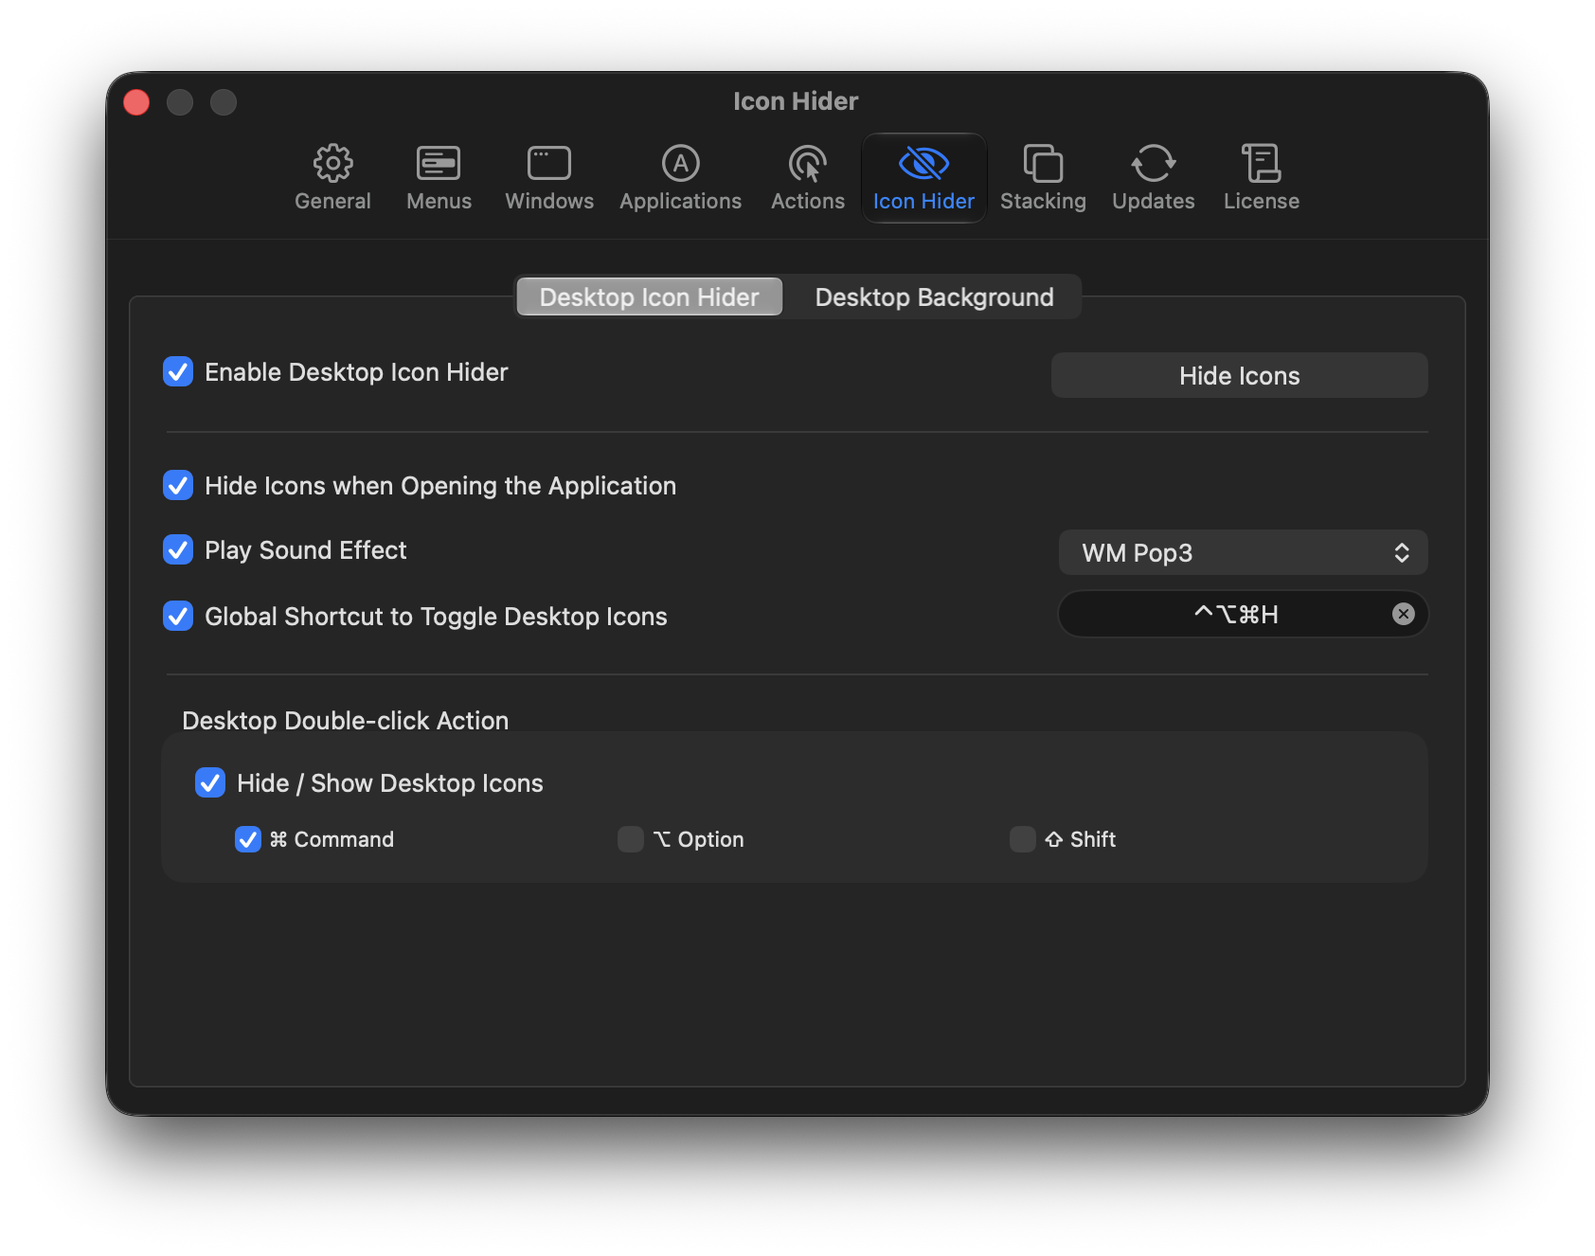Uncheck Hide / Show Desktop Icons

(210, 783)
